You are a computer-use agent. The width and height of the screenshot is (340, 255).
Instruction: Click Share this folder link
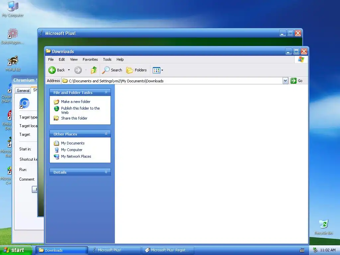74,118
